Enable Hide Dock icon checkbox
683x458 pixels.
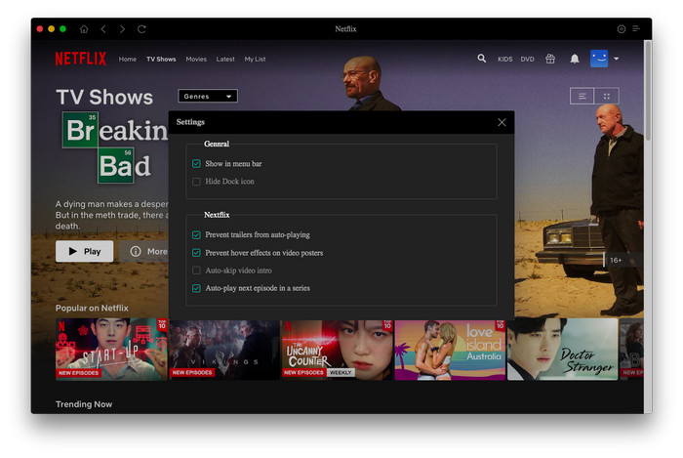click(196, 182)
